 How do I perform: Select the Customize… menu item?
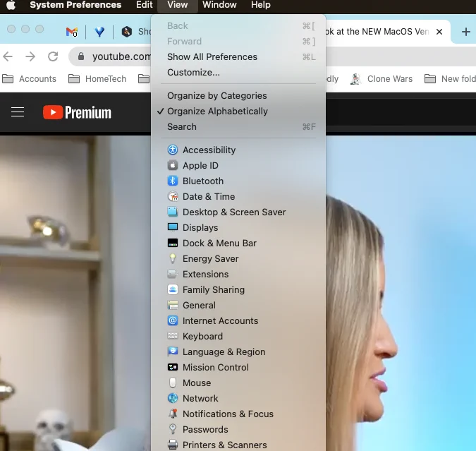click(238, 72)
